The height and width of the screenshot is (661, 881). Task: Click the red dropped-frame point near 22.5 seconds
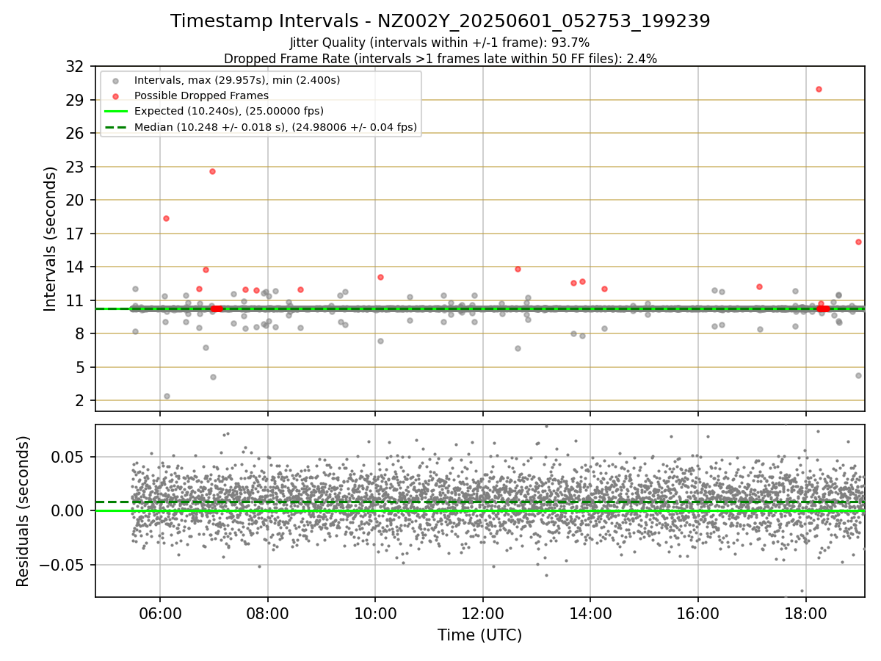pyautogui.click(x=212, y=171)
